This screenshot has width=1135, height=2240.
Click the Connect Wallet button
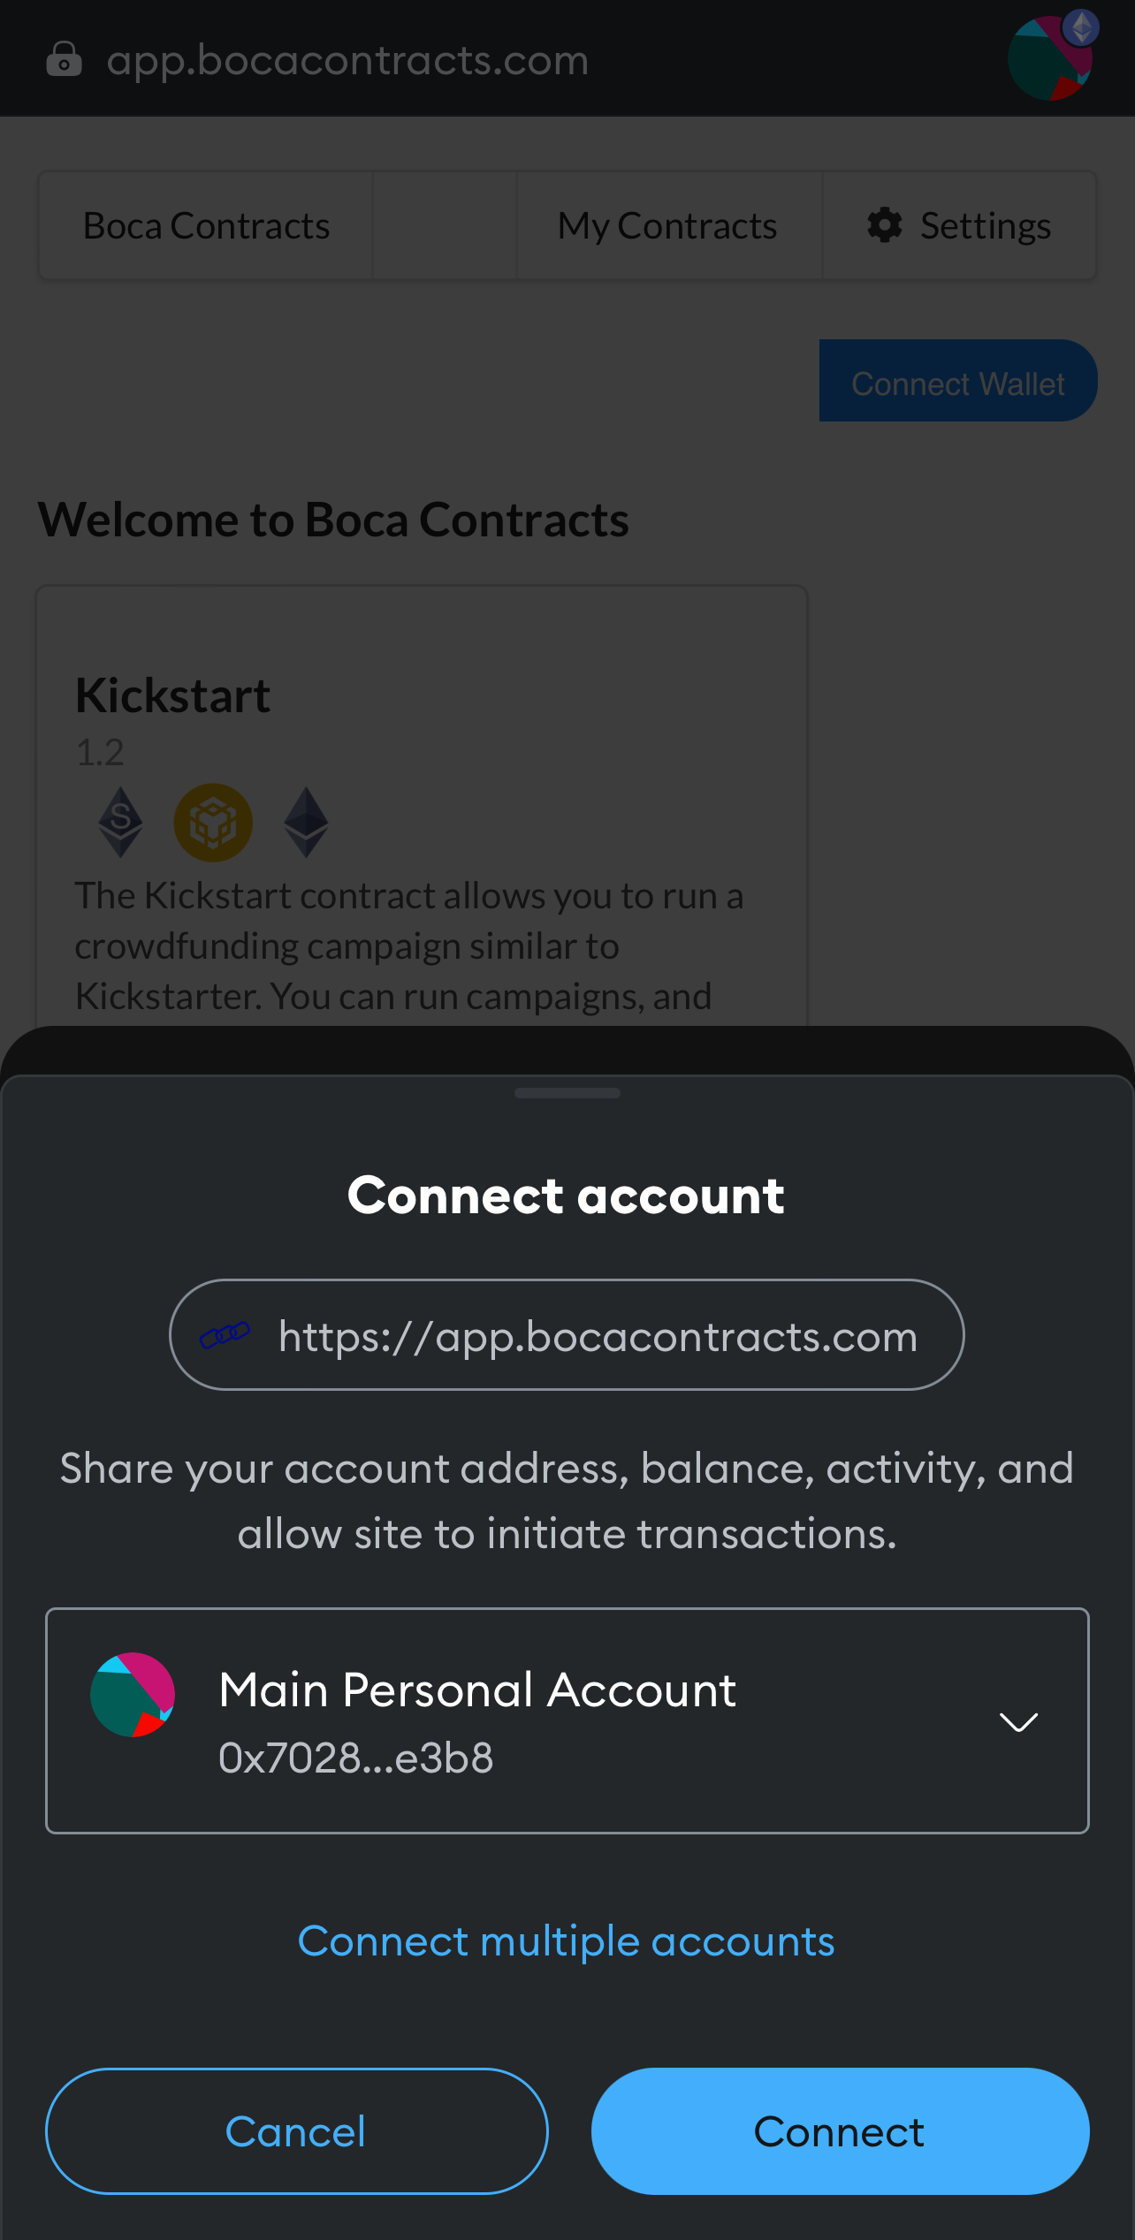point(958,381)
